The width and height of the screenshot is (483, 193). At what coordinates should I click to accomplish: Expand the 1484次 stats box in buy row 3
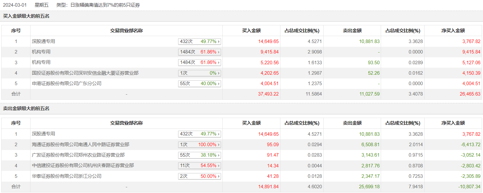click(199, 62)
